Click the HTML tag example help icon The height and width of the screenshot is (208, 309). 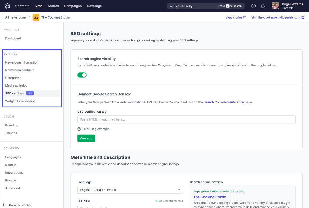point(79,129)
